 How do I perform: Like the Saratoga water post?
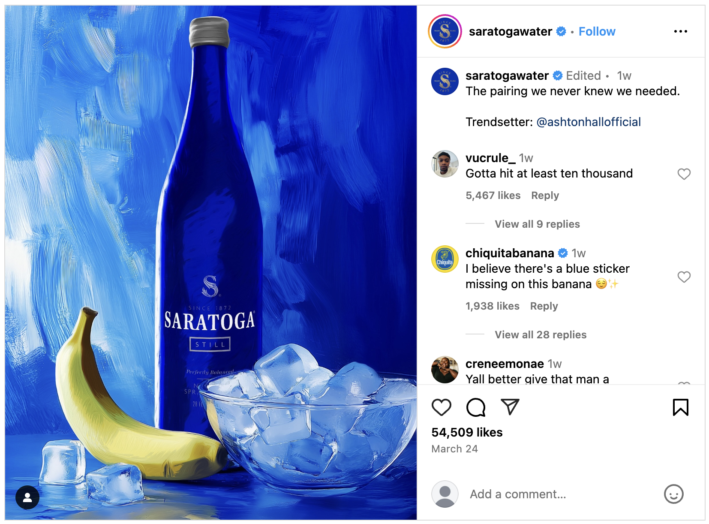tap(441, 407)
